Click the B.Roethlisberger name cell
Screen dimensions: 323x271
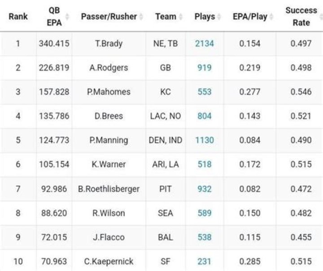[x=109, y=189]
